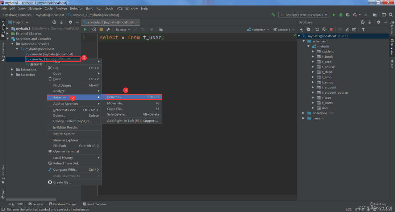Open 6: TODO tool window
Screen dimensions: 395x212
16,204
